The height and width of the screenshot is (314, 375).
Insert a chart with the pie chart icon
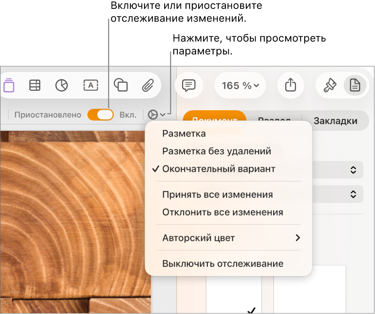click(62, 85)
